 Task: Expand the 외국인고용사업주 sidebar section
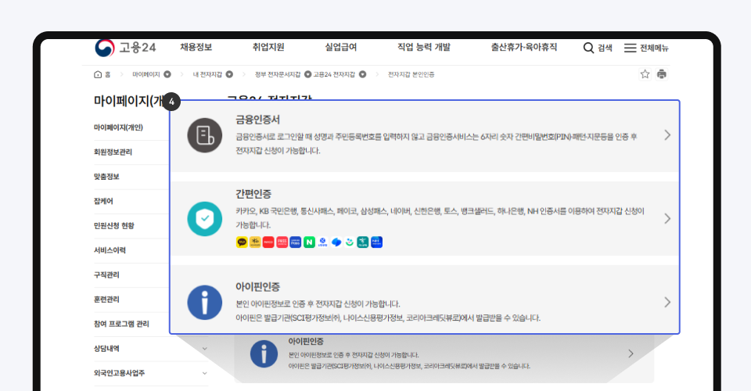[x=204, y=373]
